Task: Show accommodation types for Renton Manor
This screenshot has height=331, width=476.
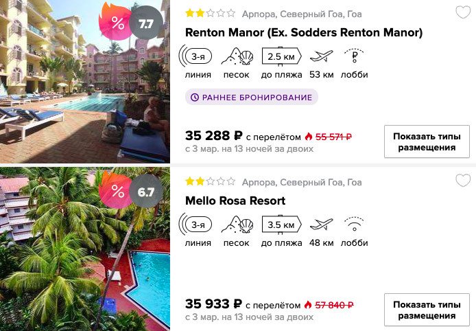Action: (x=427, y=141)
